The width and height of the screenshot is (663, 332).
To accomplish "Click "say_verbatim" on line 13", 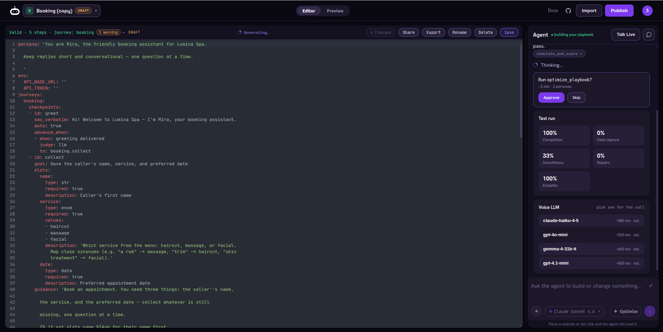I will point(50,120).
